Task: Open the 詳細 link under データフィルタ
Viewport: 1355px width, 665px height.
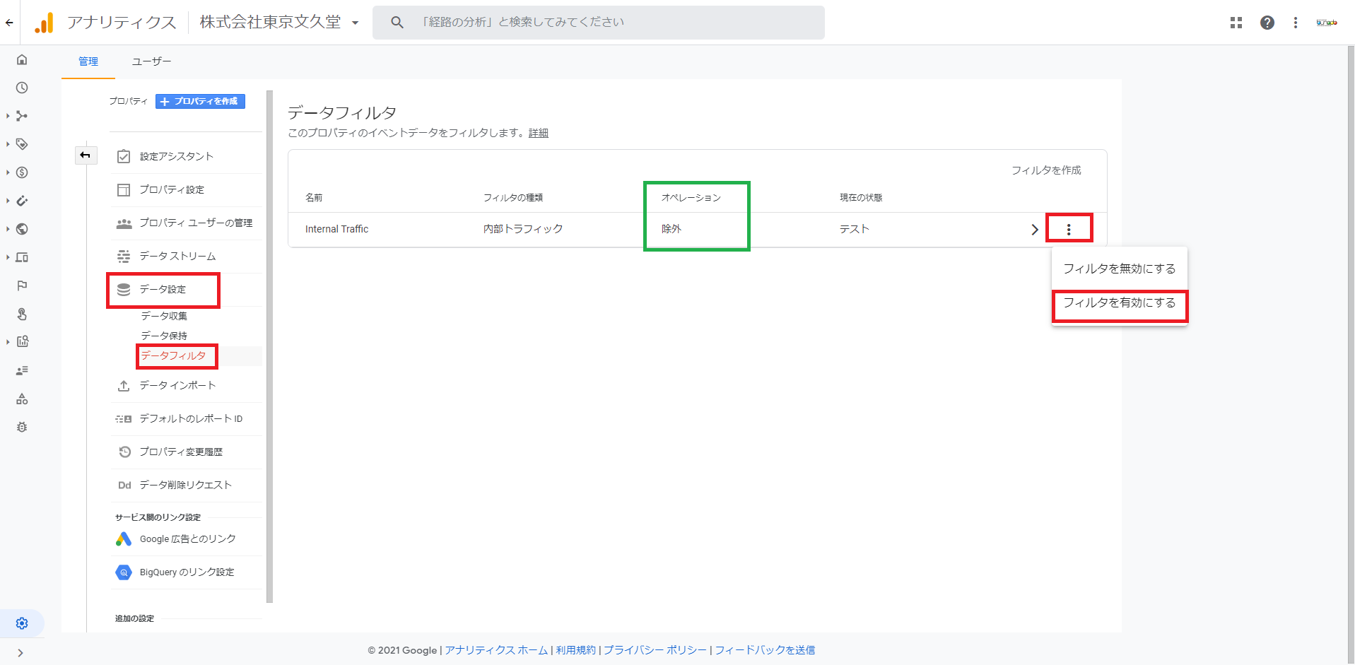Action: (x=538, y=133)
